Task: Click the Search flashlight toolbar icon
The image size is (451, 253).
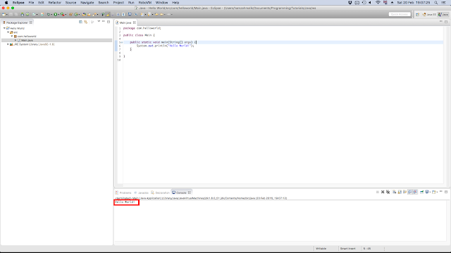Action: (94, 14)
